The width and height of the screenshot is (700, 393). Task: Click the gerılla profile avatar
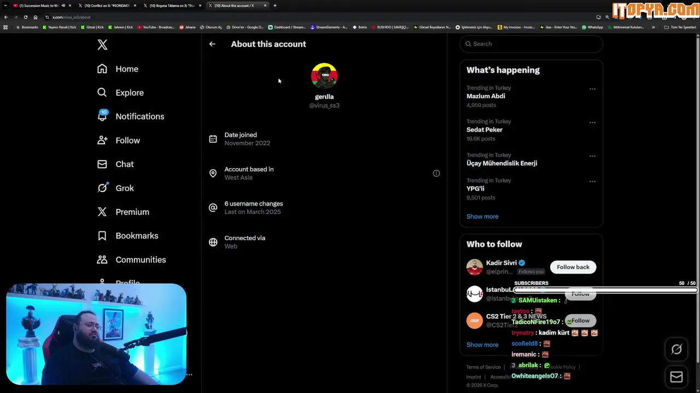click(324, 76)
